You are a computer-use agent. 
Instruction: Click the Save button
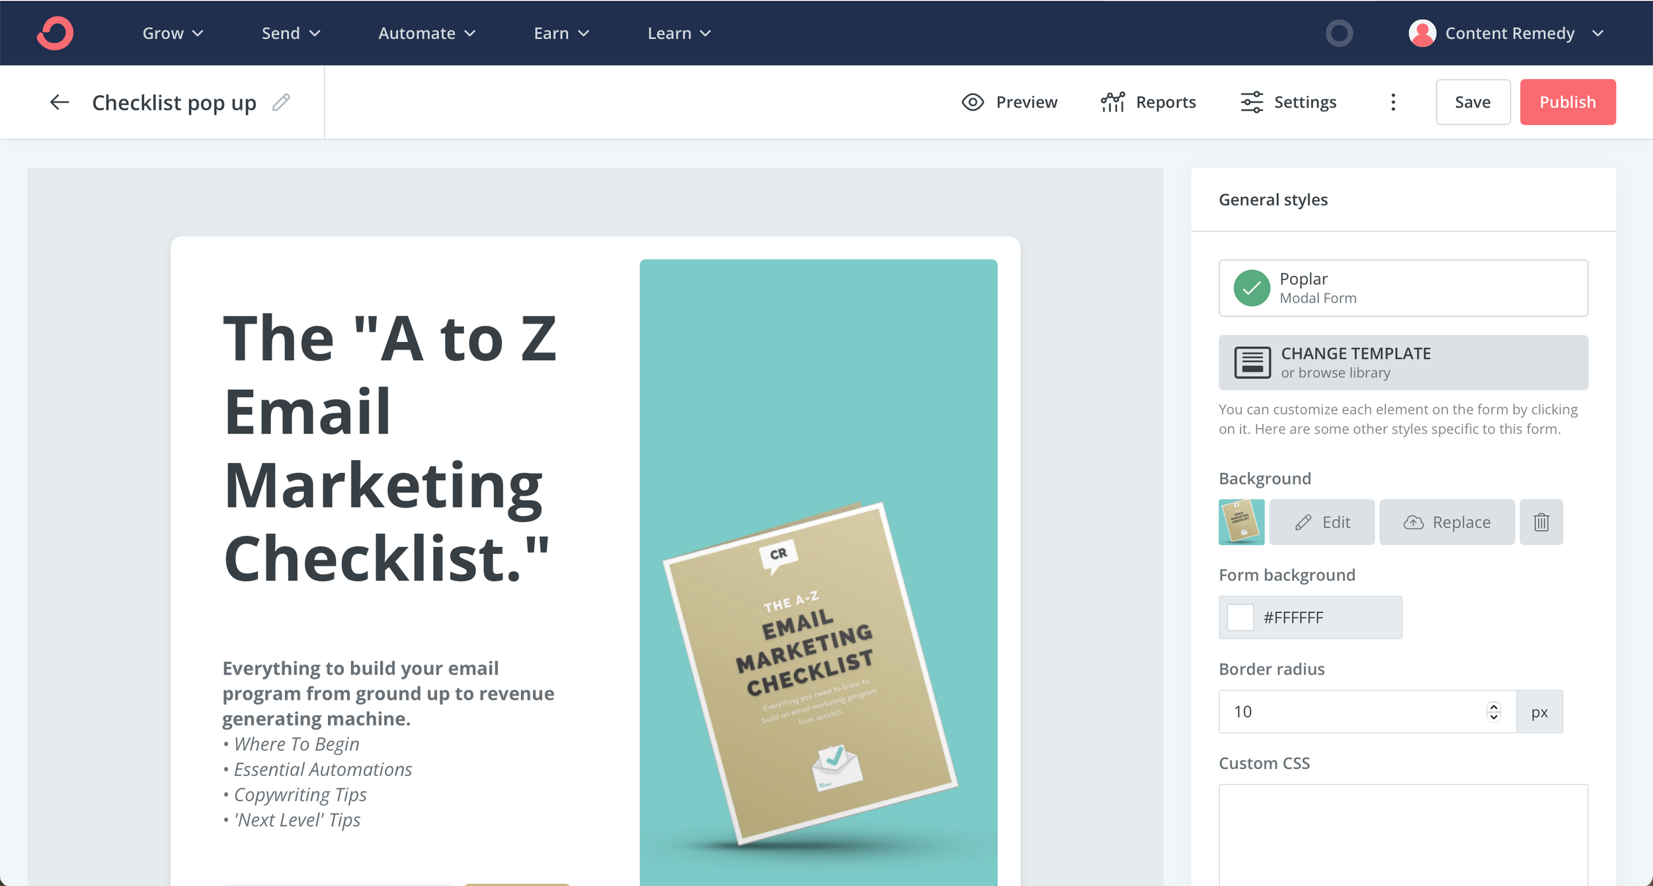click(x=1472, y=102)
